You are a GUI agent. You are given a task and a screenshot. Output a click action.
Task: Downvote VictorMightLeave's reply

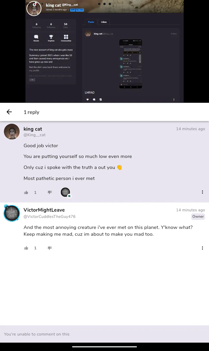click(50, 248)
